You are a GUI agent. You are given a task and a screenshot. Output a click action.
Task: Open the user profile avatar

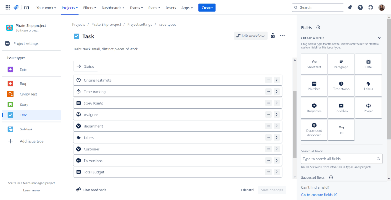tap(382, 7)
